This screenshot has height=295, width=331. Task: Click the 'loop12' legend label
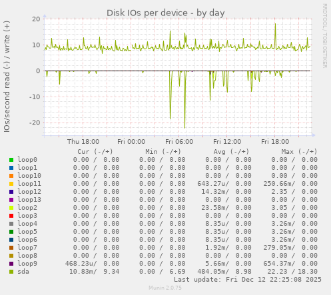pyautogui.click(x=29, y=192)
